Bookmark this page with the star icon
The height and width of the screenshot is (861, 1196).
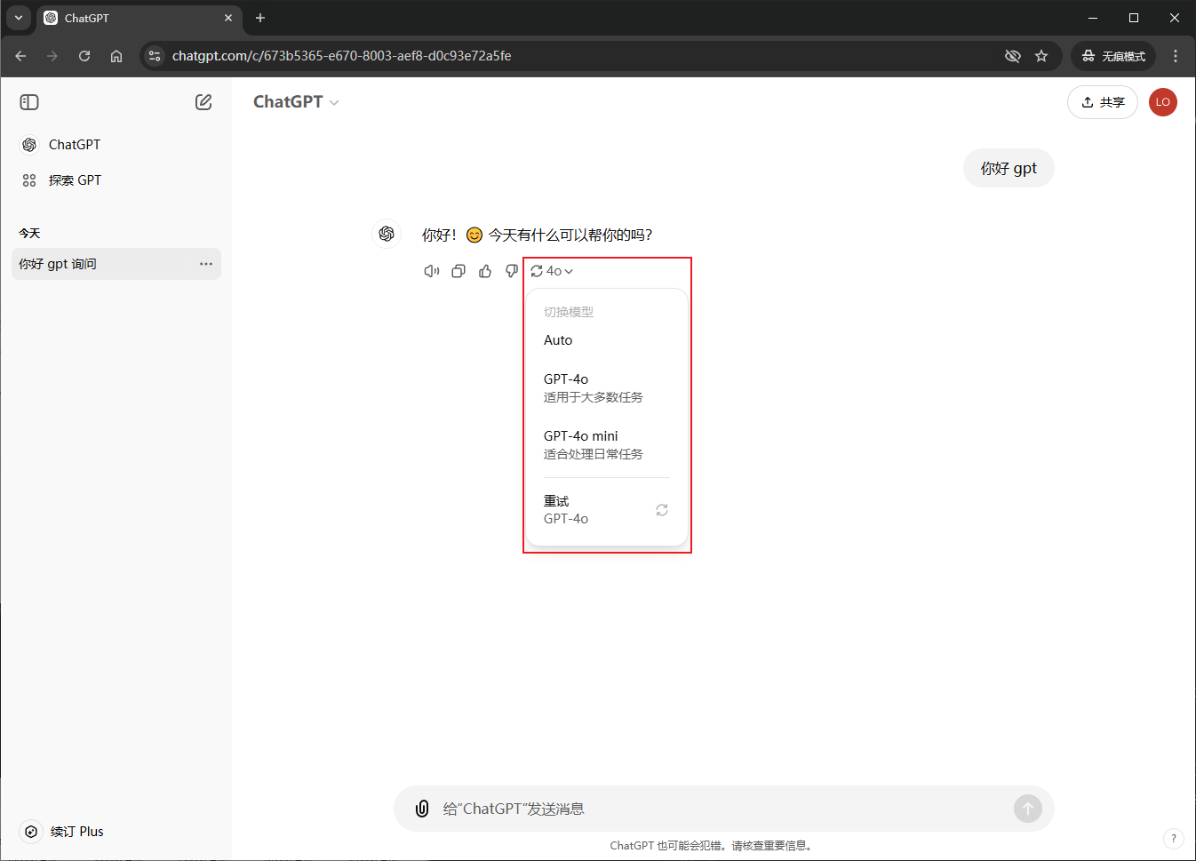click(1041, 56)
